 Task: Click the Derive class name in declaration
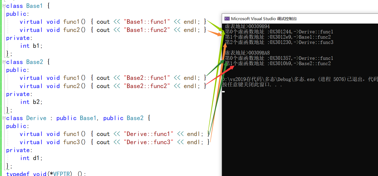[36, 118]
